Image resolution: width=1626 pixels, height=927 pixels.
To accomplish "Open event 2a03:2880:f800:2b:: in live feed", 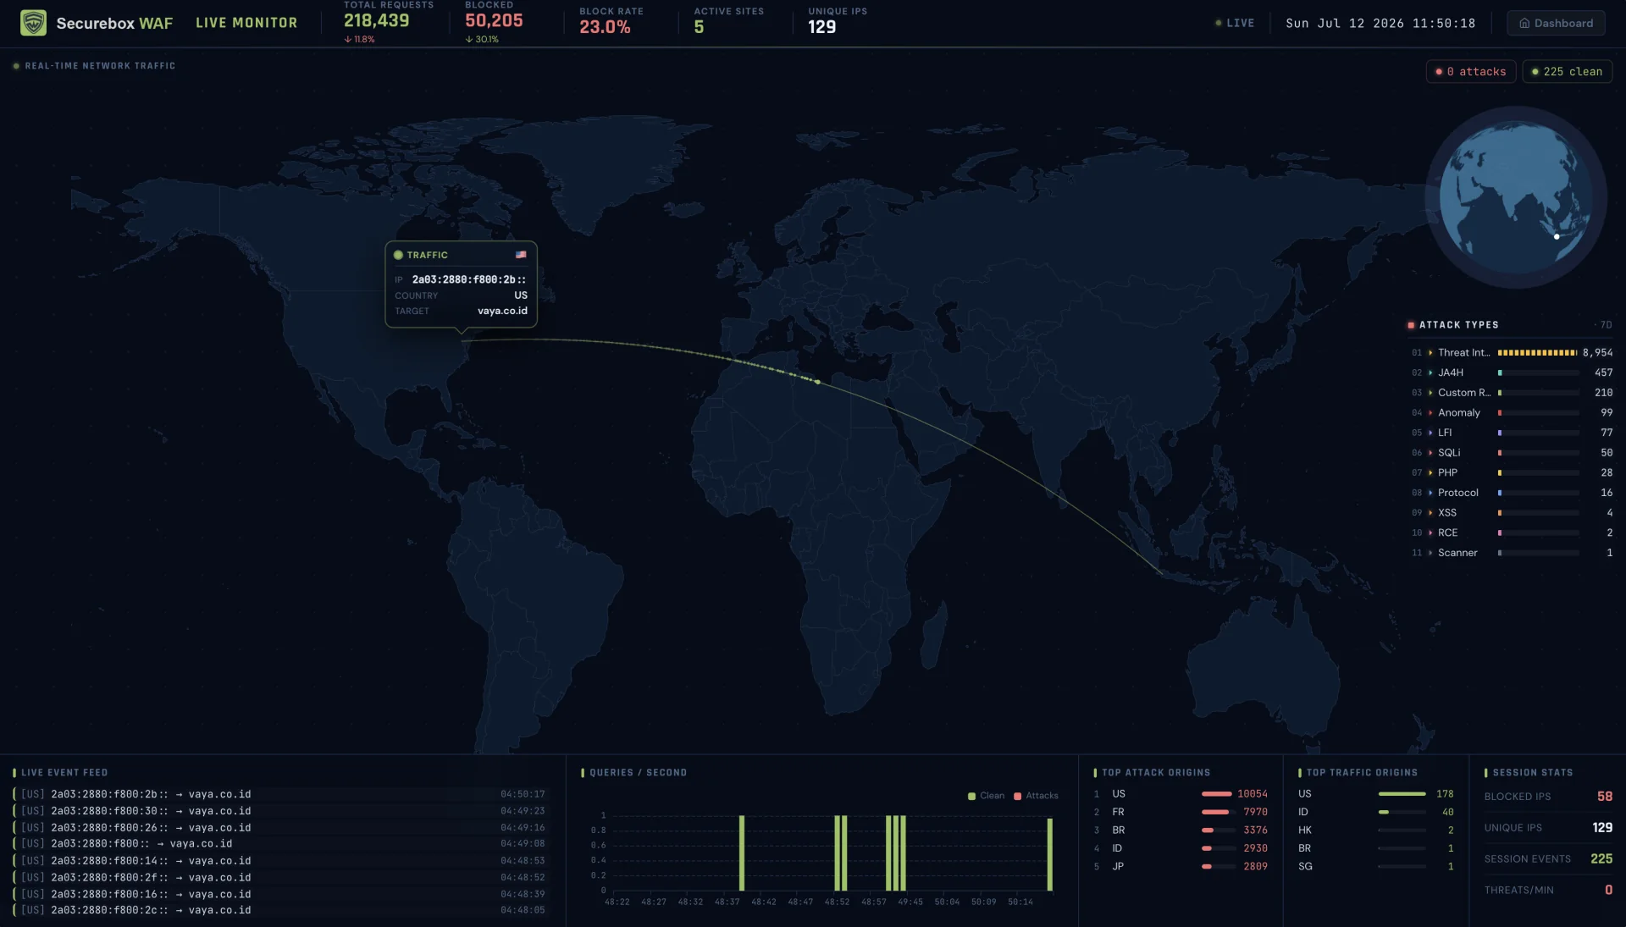I will [279, 794].
